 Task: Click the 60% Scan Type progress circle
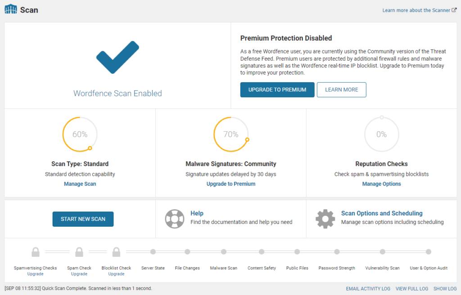pos(80,134)
